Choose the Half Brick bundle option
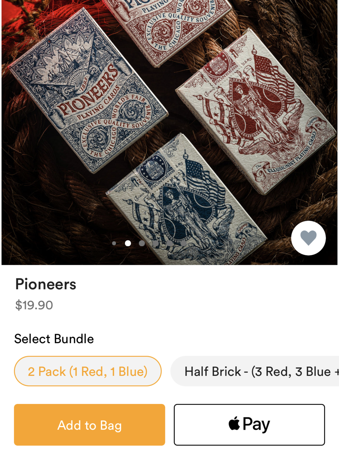Image resolution: width=339 pixels, height=452 pixels. (x=255, y=371)
